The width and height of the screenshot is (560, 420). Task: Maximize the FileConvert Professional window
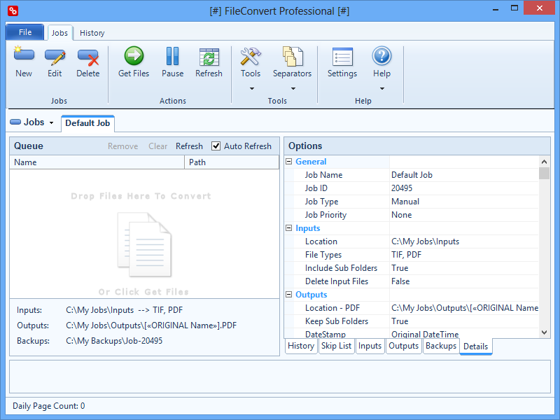pos(514,8)
